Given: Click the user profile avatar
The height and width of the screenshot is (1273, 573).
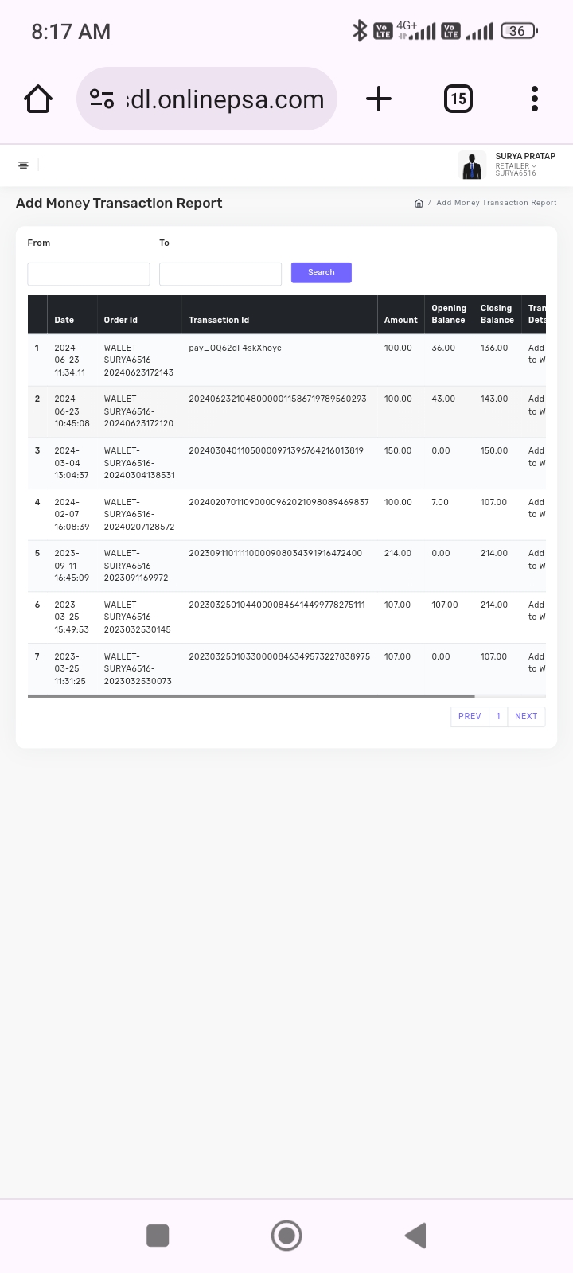Looking at the screenshot, I should 472,165.
